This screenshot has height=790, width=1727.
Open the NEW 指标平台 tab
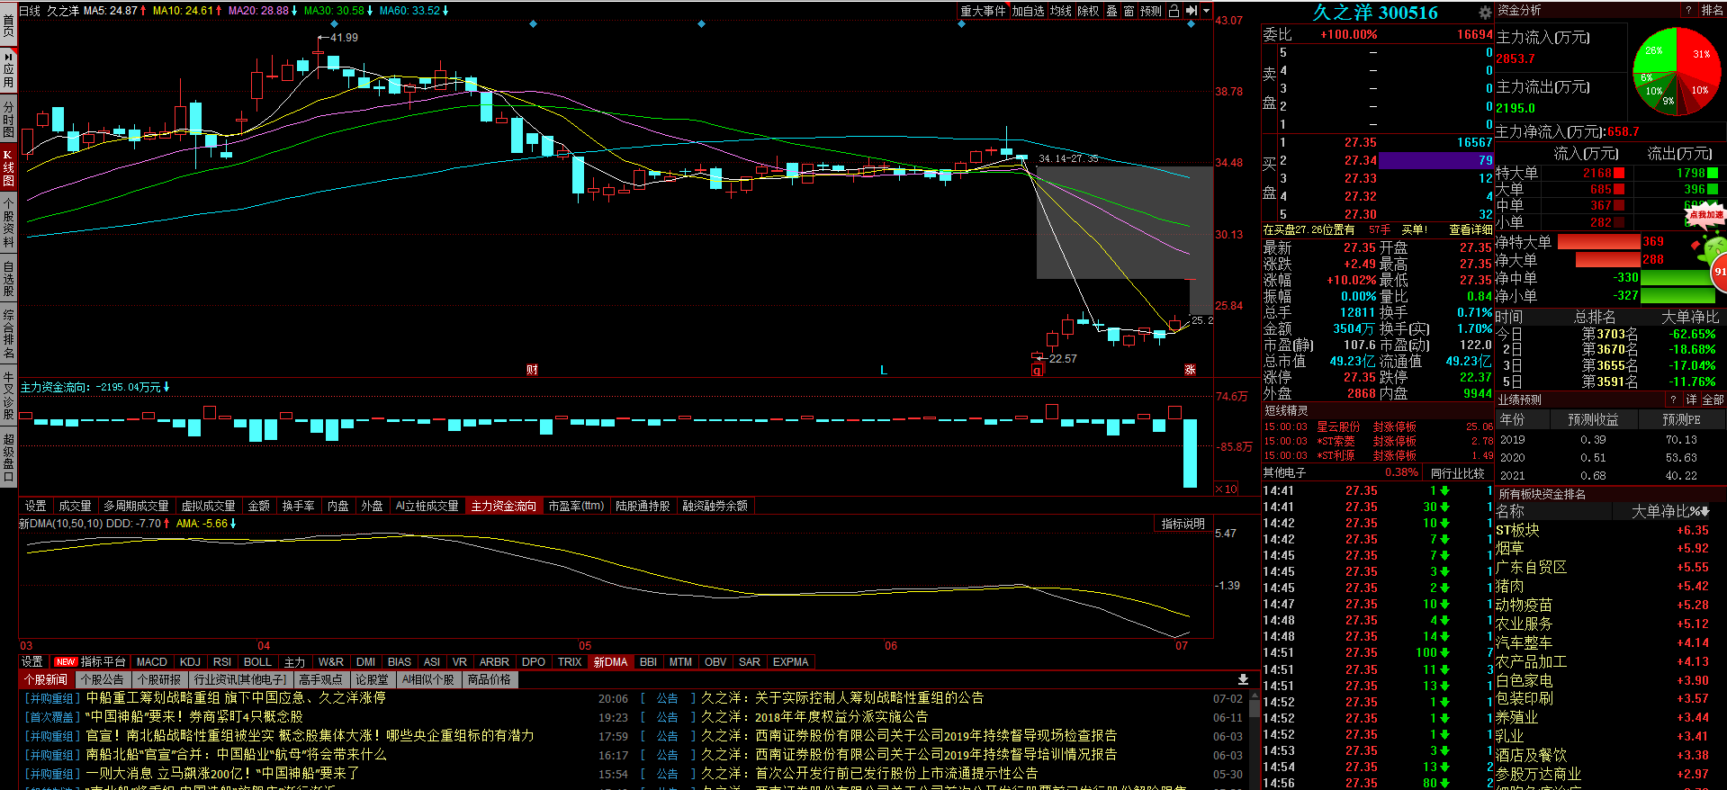(89, 661)
